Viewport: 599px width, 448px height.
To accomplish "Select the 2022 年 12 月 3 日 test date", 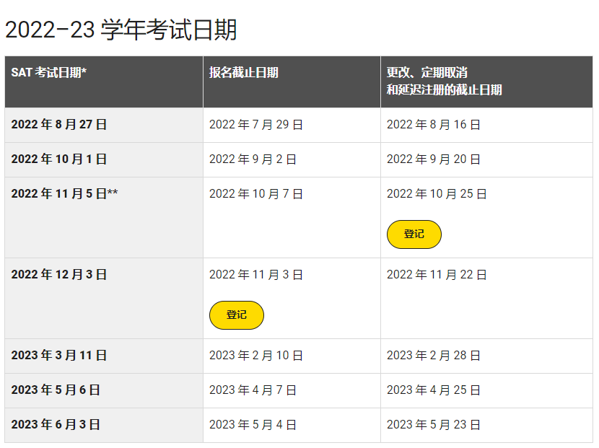I will (59, 275).
